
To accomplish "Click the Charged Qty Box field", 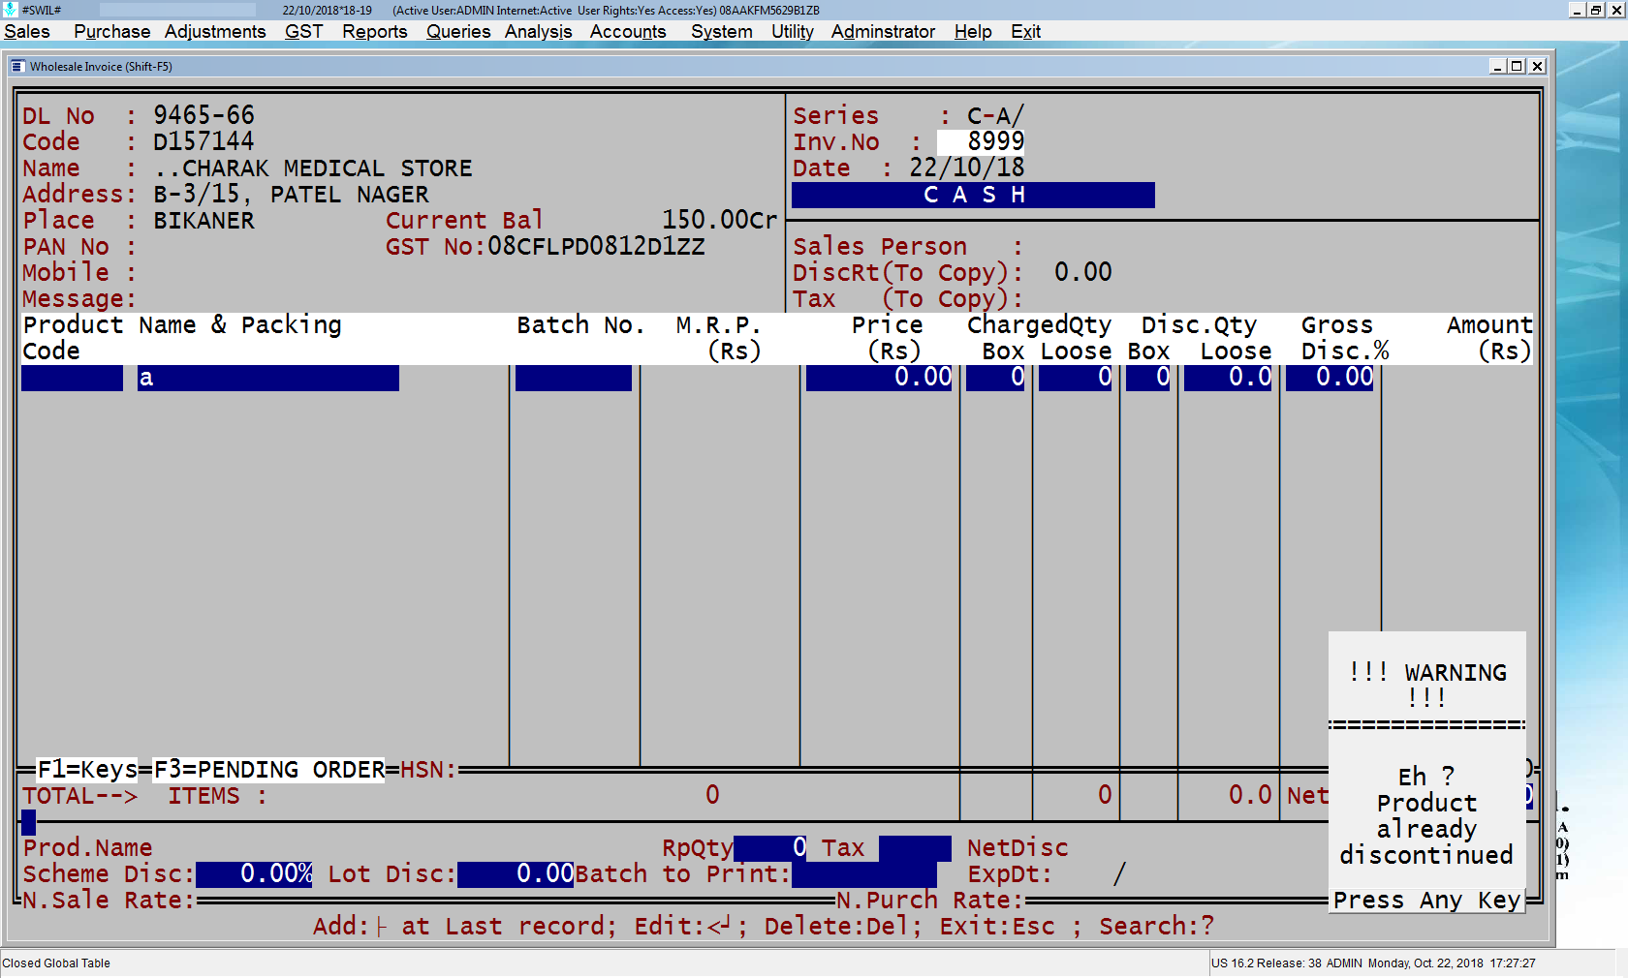I will [x=995, y=378].
